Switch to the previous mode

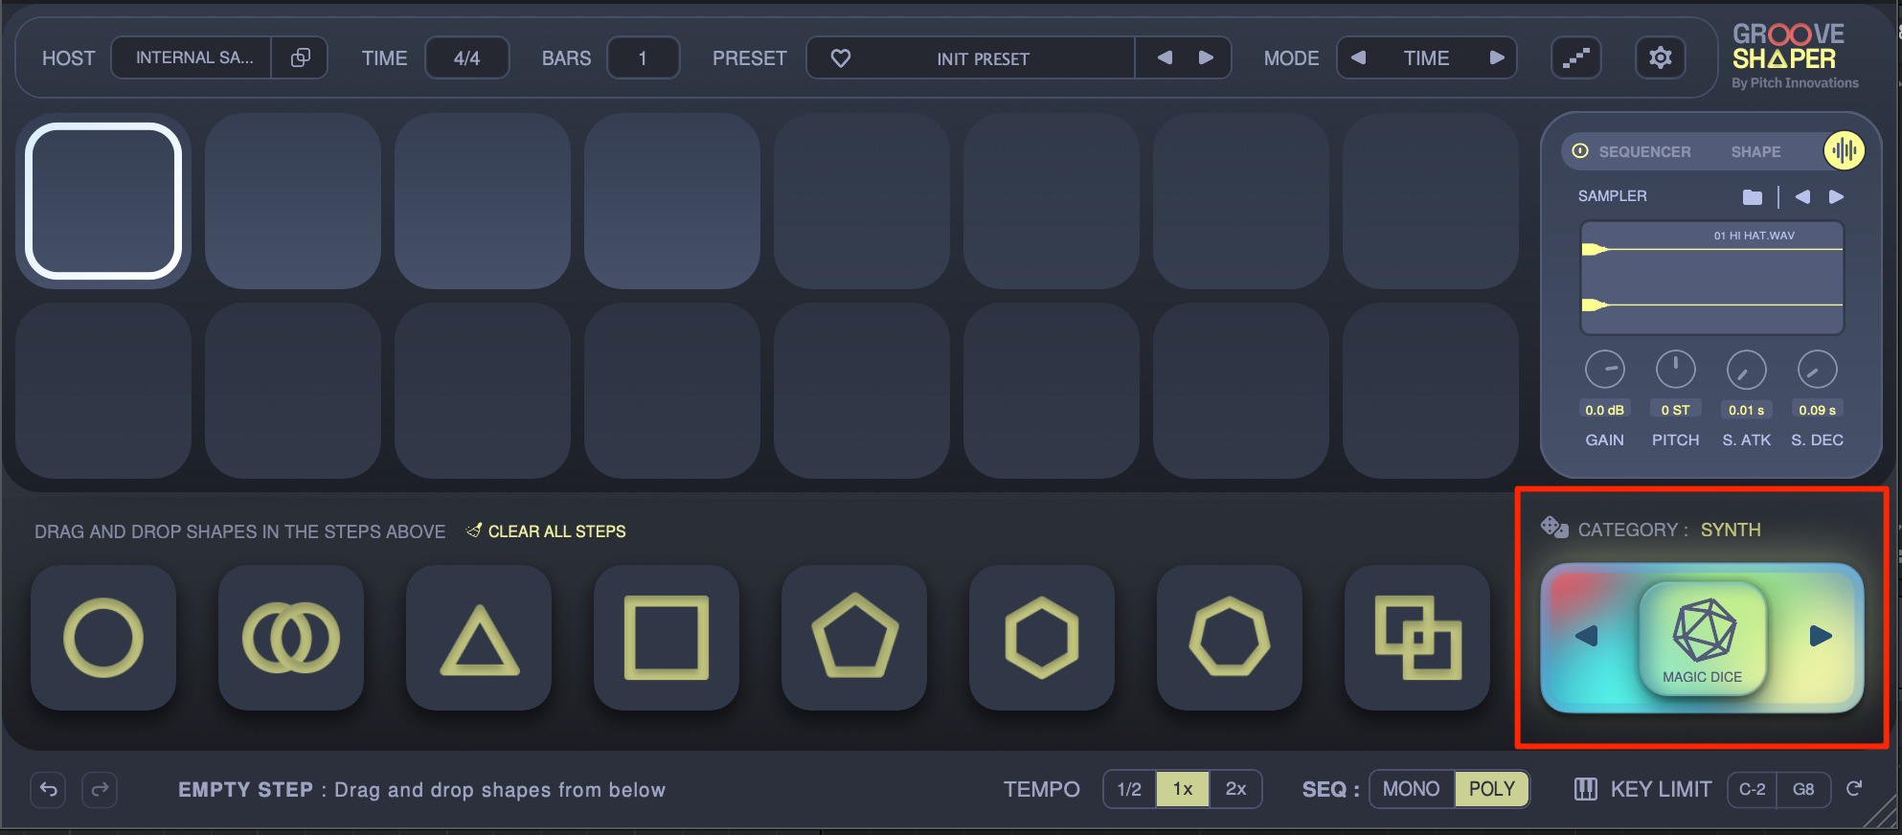point(1358,57)
